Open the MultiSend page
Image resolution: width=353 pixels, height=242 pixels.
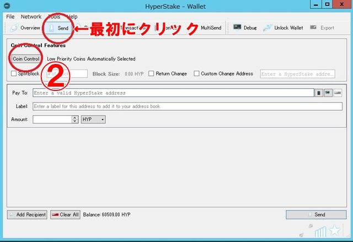pos(211,28)
